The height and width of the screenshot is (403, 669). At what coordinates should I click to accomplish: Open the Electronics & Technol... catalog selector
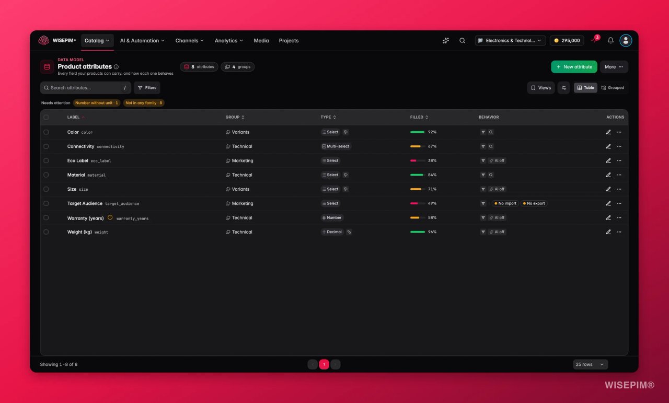click(510, 40)
